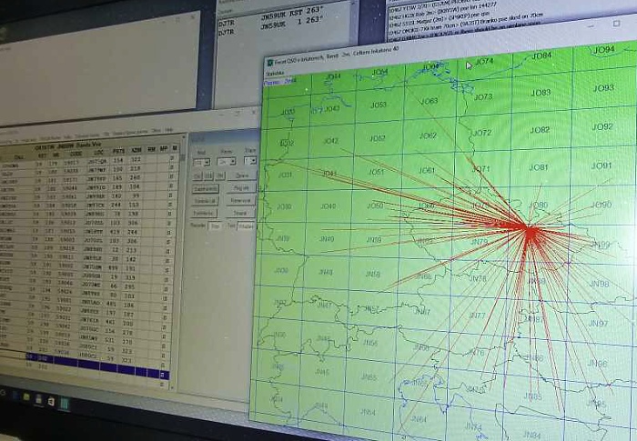Click the grid icon button in the control panel
637x441 pixels.
tap(208, 175)
